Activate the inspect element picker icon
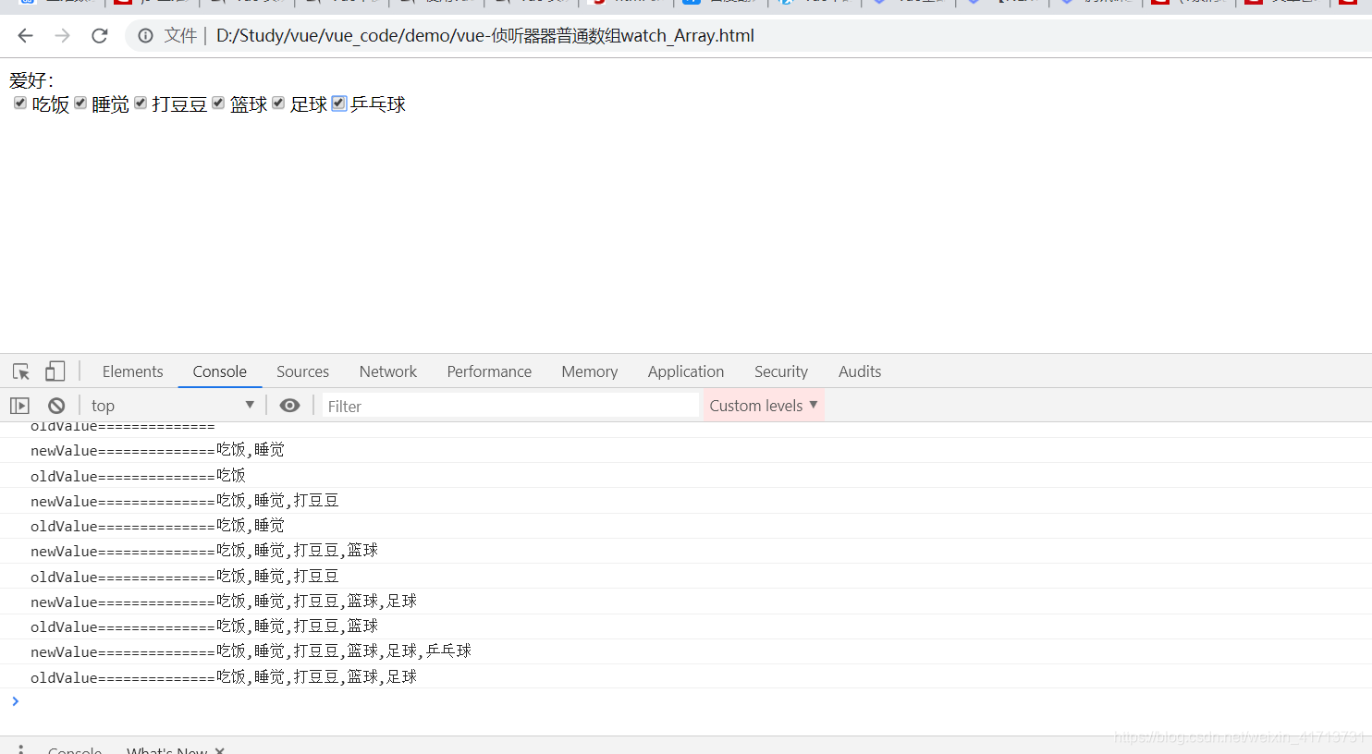 coord(21,371)
